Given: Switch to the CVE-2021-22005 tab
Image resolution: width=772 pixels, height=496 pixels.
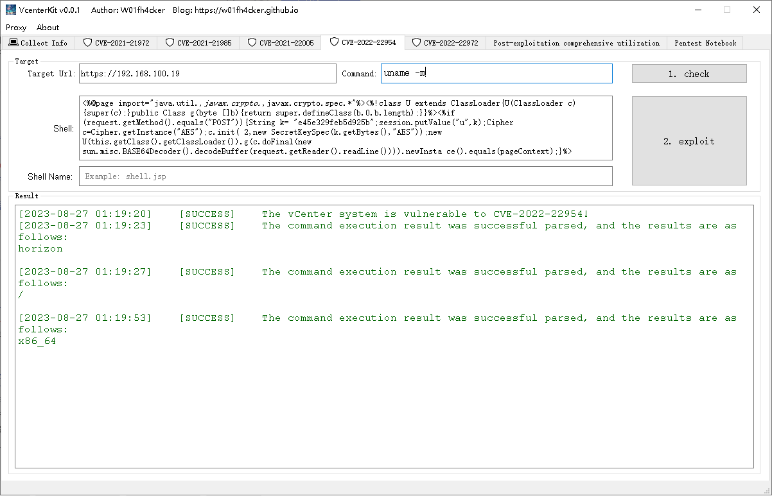Looking at the screenshot, I should pyautogui.click(x=280, y=43).
